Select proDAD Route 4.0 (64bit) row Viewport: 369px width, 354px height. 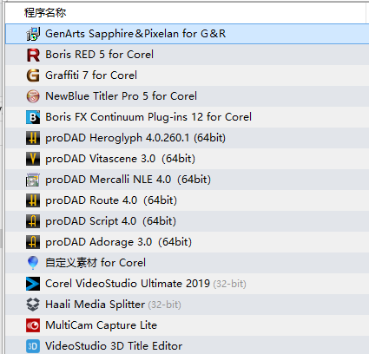coord(187,200)
